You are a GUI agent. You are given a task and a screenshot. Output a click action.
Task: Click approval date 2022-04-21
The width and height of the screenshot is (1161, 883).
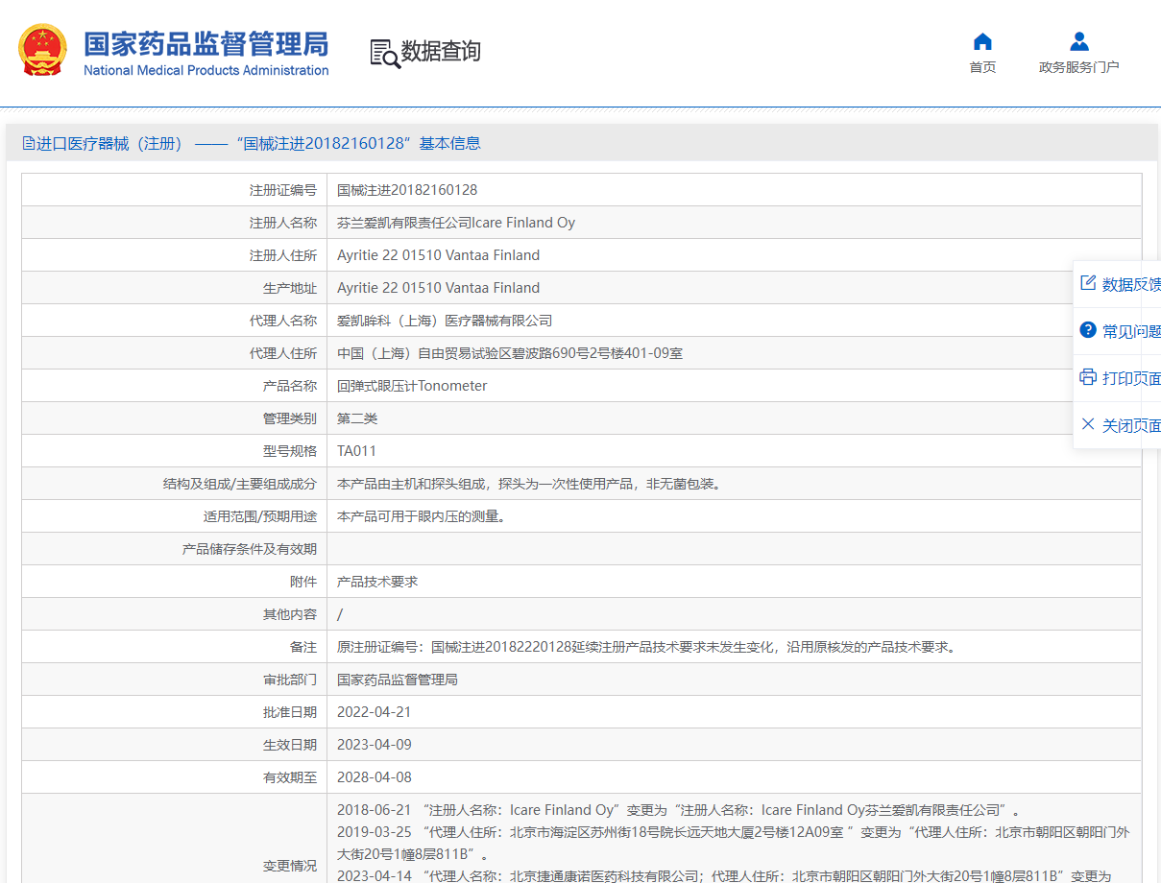[x=375, y=712]
